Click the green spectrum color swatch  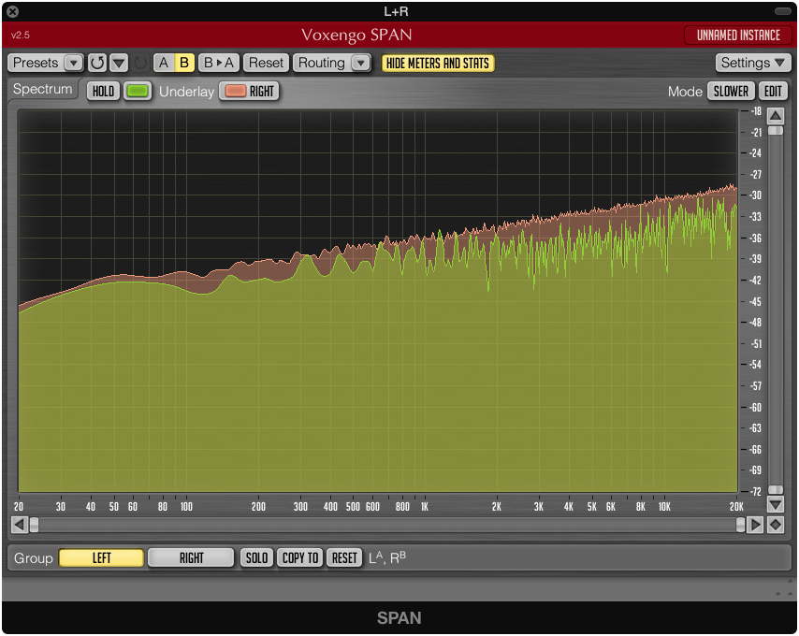click(138, 91)
